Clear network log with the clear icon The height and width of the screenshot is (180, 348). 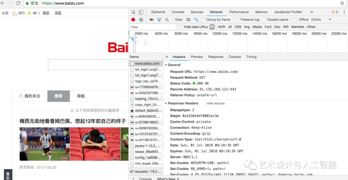pos(141,20)
